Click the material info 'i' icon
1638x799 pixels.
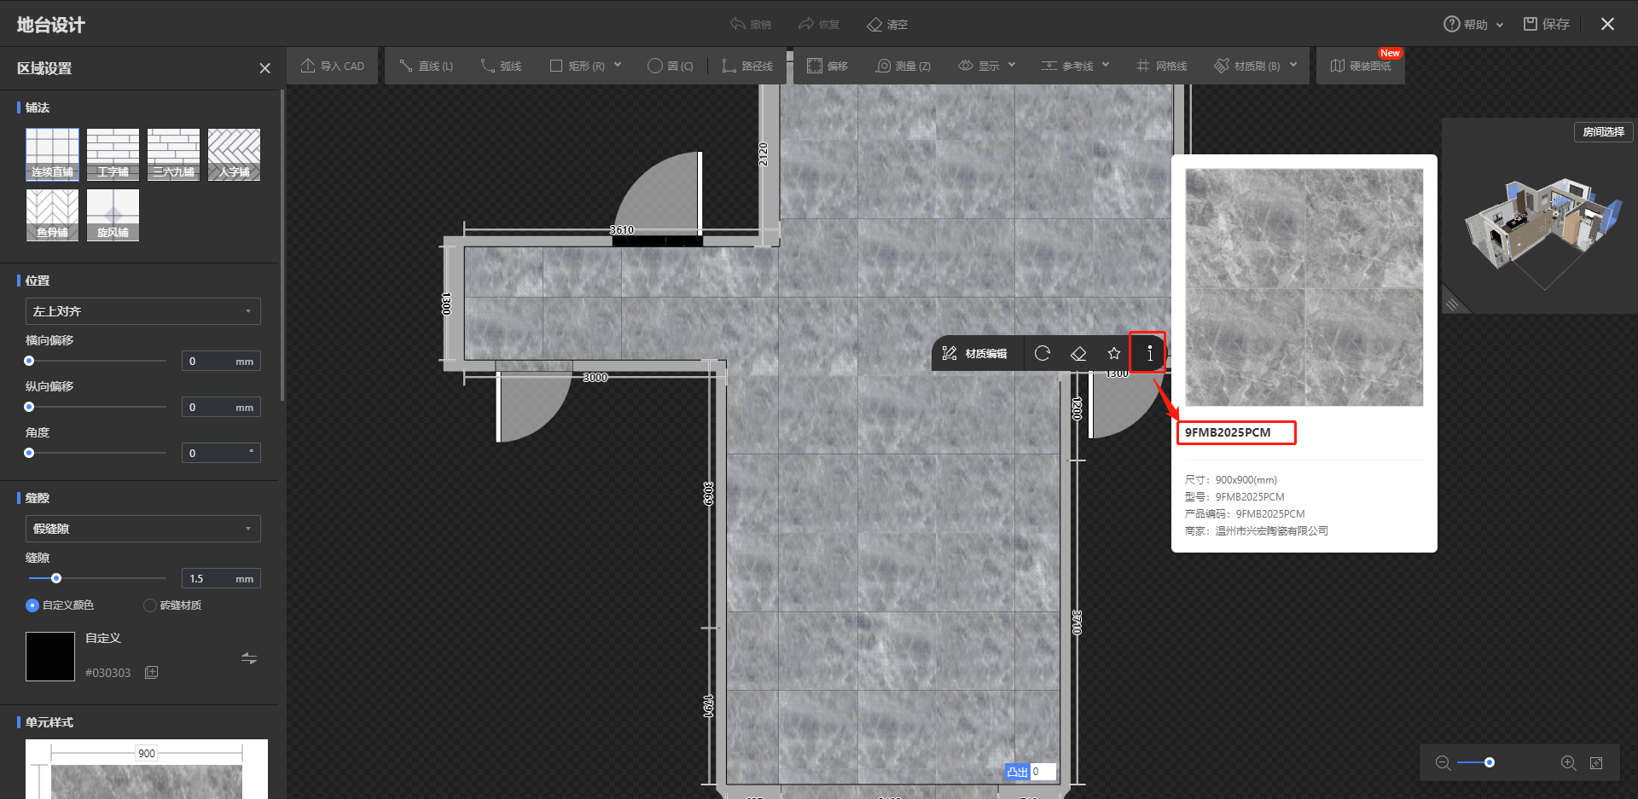tap(1149, 353)
